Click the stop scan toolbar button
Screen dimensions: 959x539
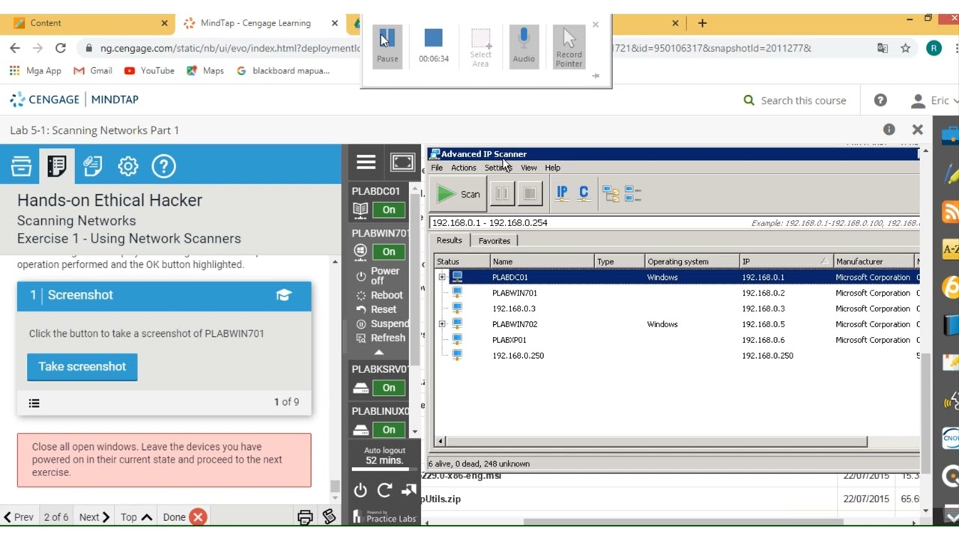pyautogui.click(x=530, y=195)
